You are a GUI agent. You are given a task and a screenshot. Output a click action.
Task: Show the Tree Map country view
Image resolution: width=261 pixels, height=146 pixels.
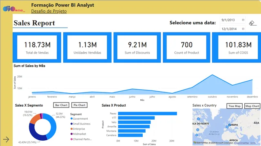[x=234, y=106]
